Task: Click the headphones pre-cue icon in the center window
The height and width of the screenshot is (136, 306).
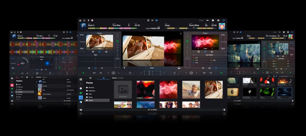Action: tap(84, 20)
